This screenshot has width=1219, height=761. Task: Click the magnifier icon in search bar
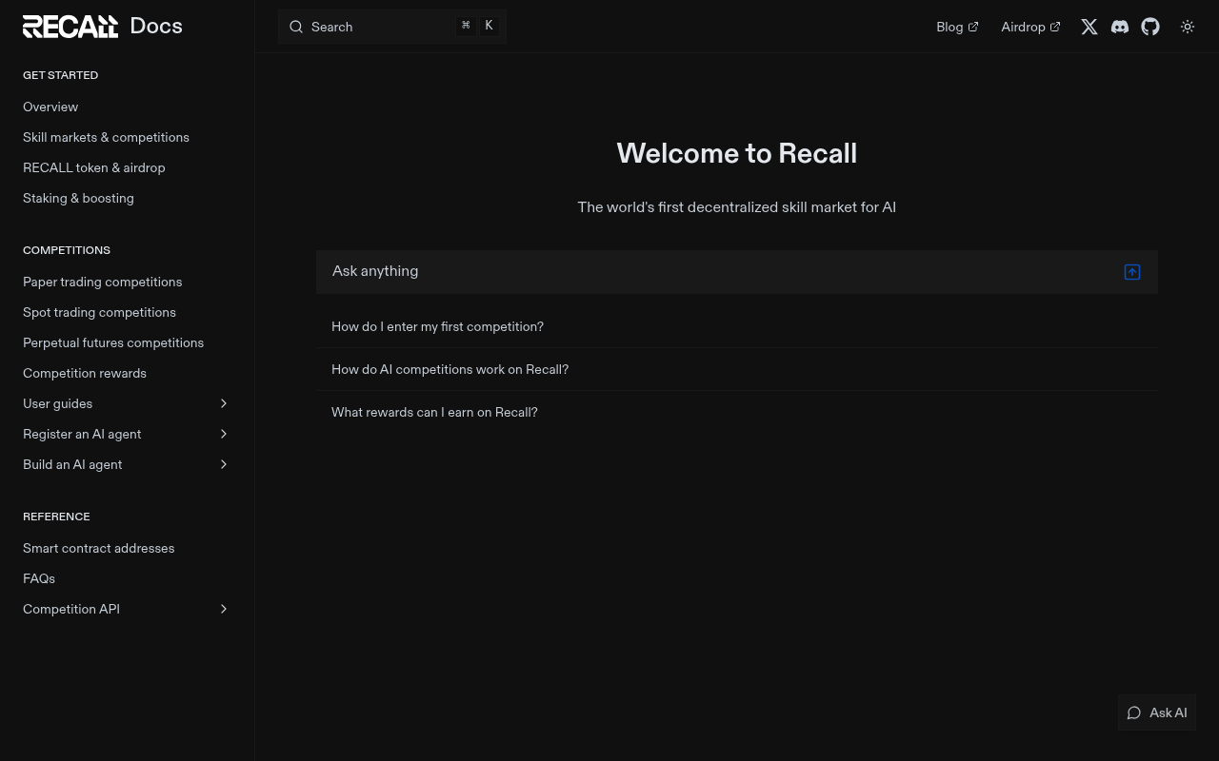[296, 27]
